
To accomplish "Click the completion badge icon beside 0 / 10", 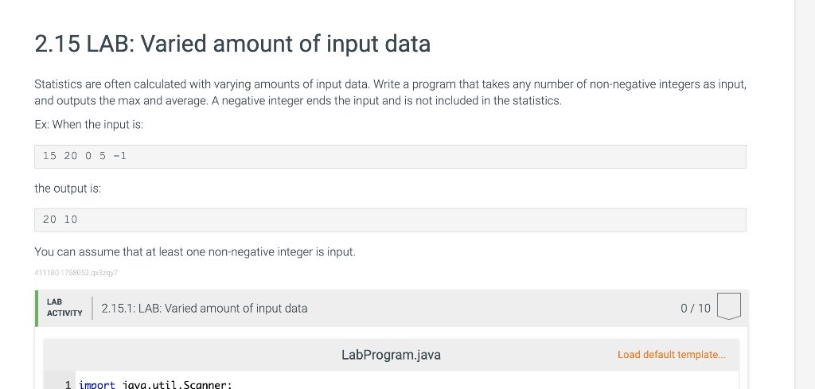I will [728, 307].
